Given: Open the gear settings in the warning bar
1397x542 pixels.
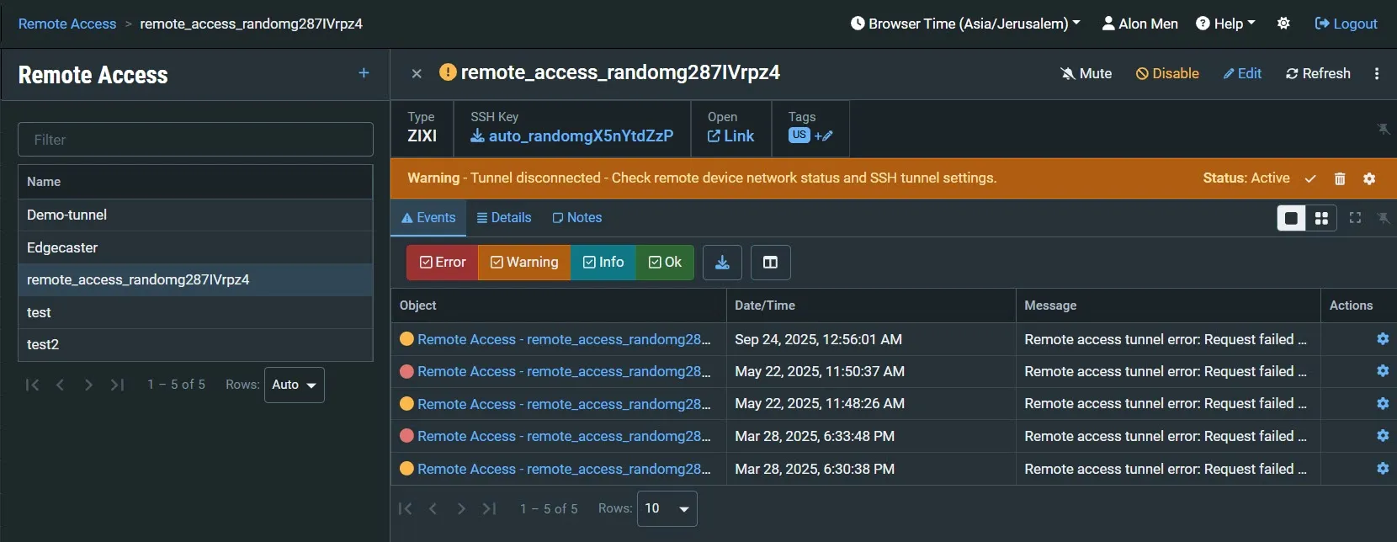Looking at the screenshot, I should pyautogui.click(x=1369, y=178).
